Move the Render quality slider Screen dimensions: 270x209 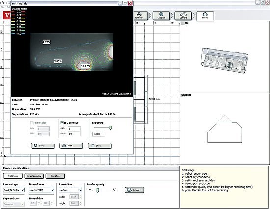pos(98,190)
